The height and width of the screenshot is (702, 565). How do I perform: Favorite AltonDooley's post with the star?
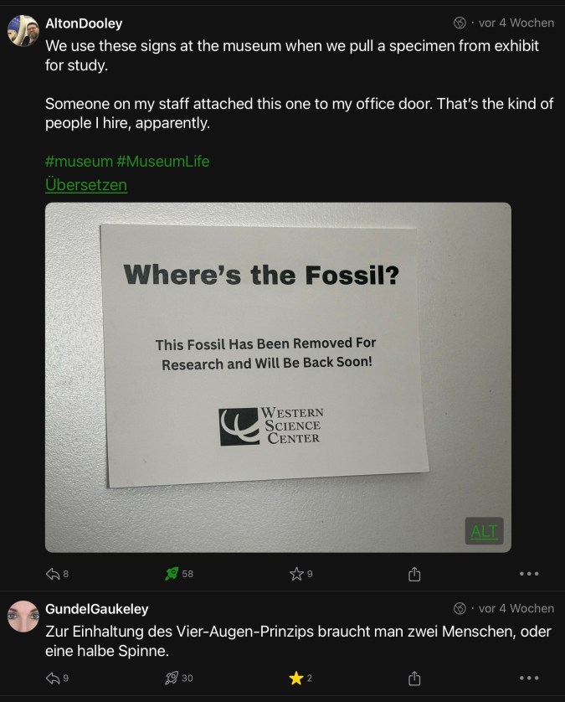(x=295, y=574)
